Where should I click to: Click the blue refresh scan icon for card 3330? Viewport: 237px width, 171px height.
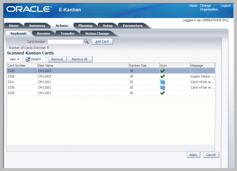tap(162, 87)
